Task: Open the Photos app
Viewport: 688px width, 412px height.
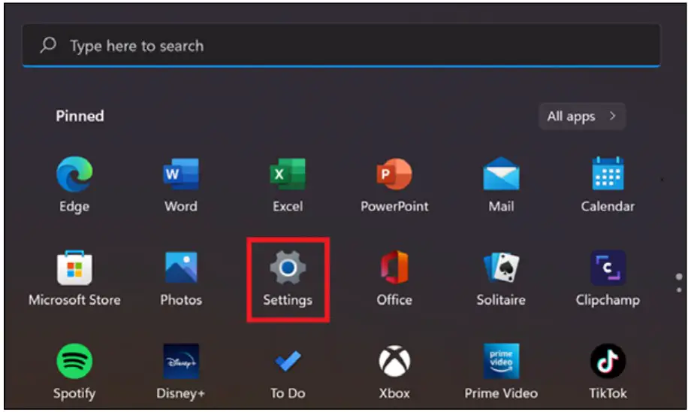Action: pos(181,268)
